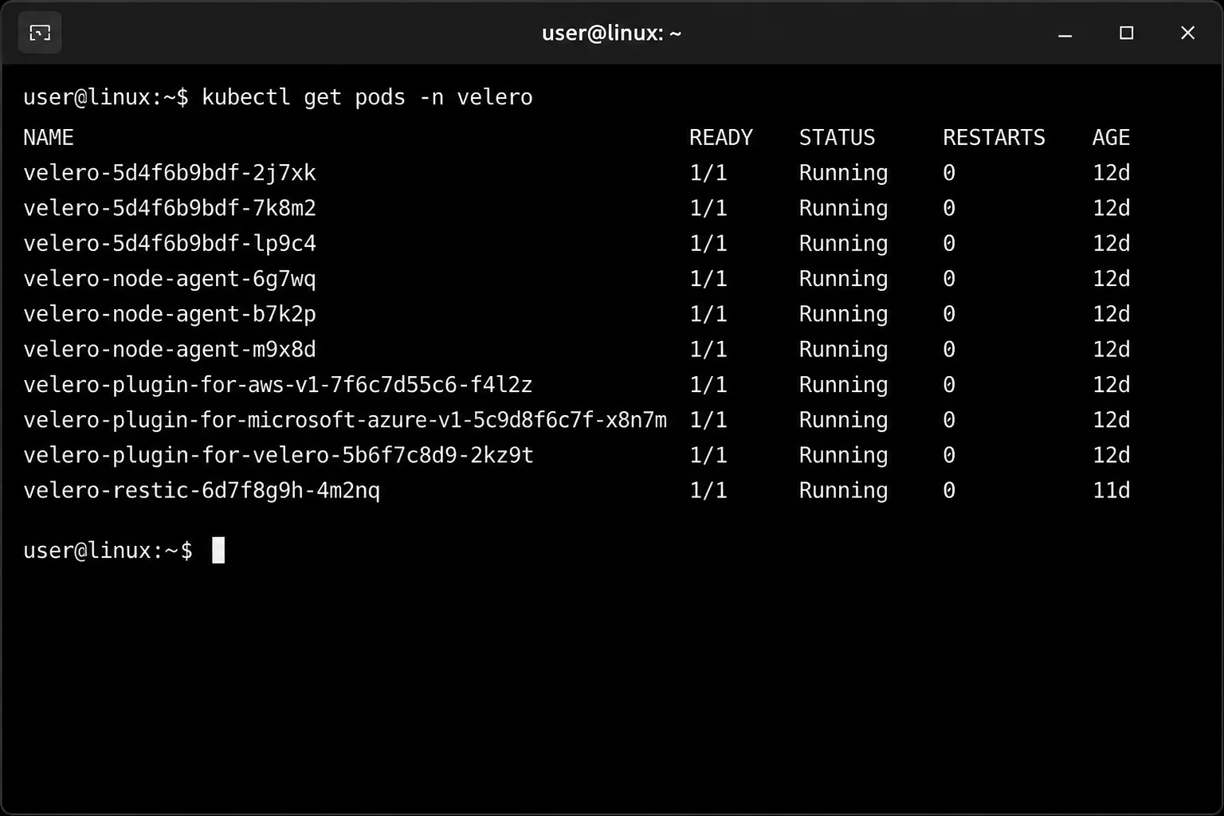Click the window title user@linux: ~

[611, 33]
